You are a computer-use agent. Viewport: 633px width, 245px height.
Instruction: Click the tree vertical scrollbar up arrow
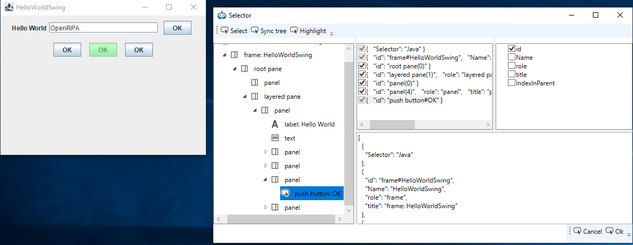click(x=349, y=49)
